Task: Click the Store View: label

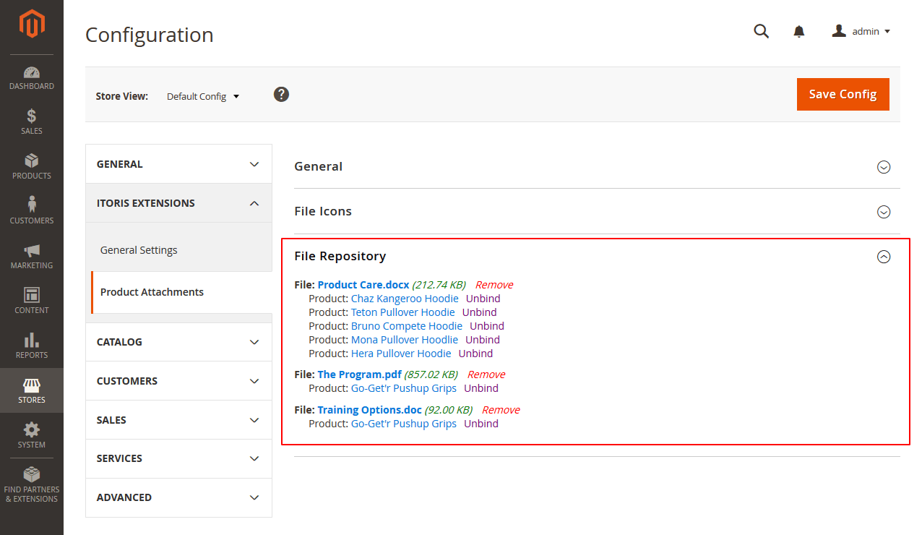Action: point(122,96)
